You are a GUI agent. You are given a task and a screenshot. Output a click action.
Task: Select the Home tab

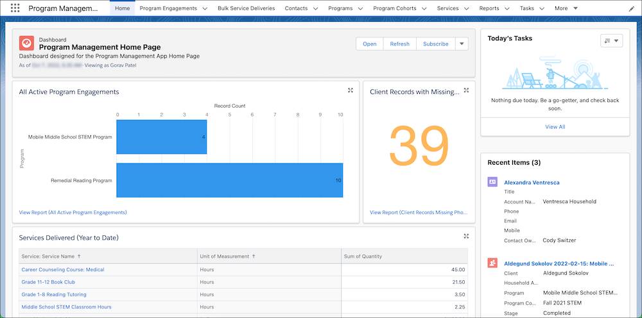pos(123,8)
